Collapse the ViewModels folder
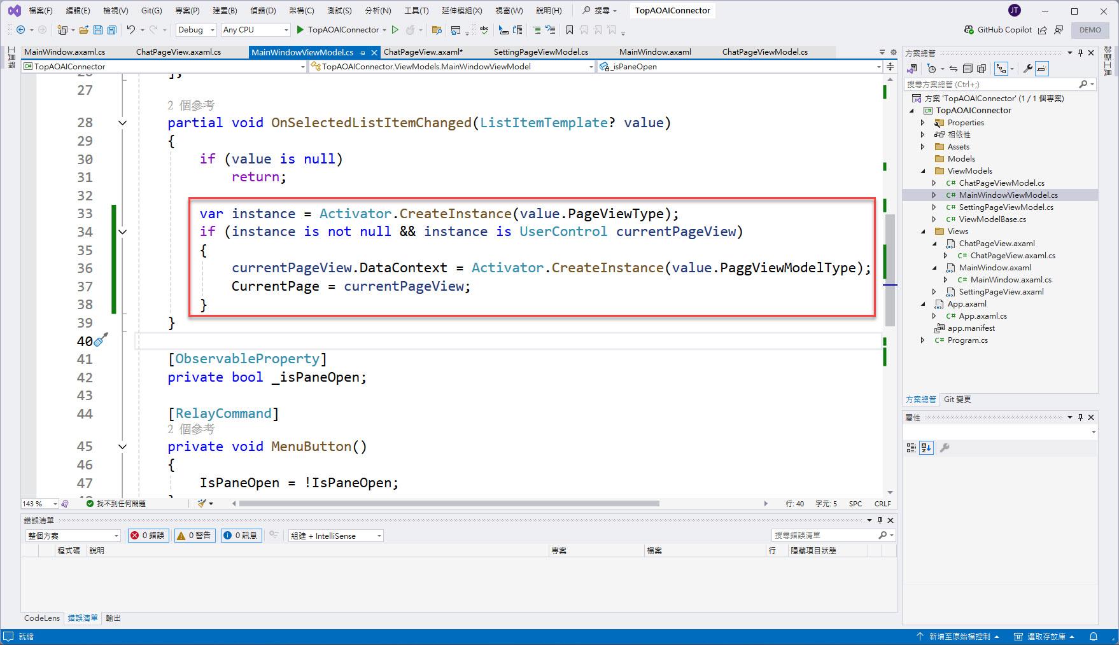This screenshot has height=645, width=1119. [923, 171]
